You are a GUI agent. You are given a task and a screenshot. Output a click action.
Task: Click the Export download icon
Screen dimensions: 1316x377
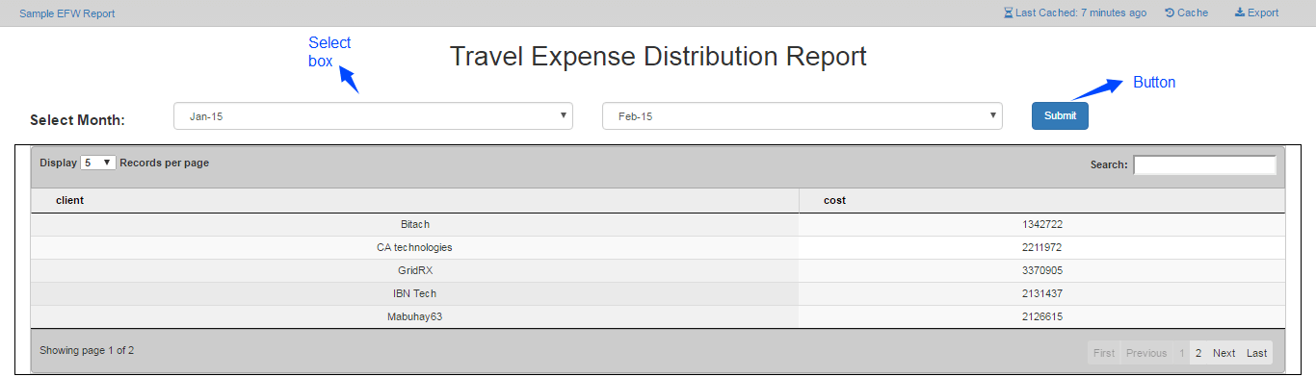(1240, 13)
